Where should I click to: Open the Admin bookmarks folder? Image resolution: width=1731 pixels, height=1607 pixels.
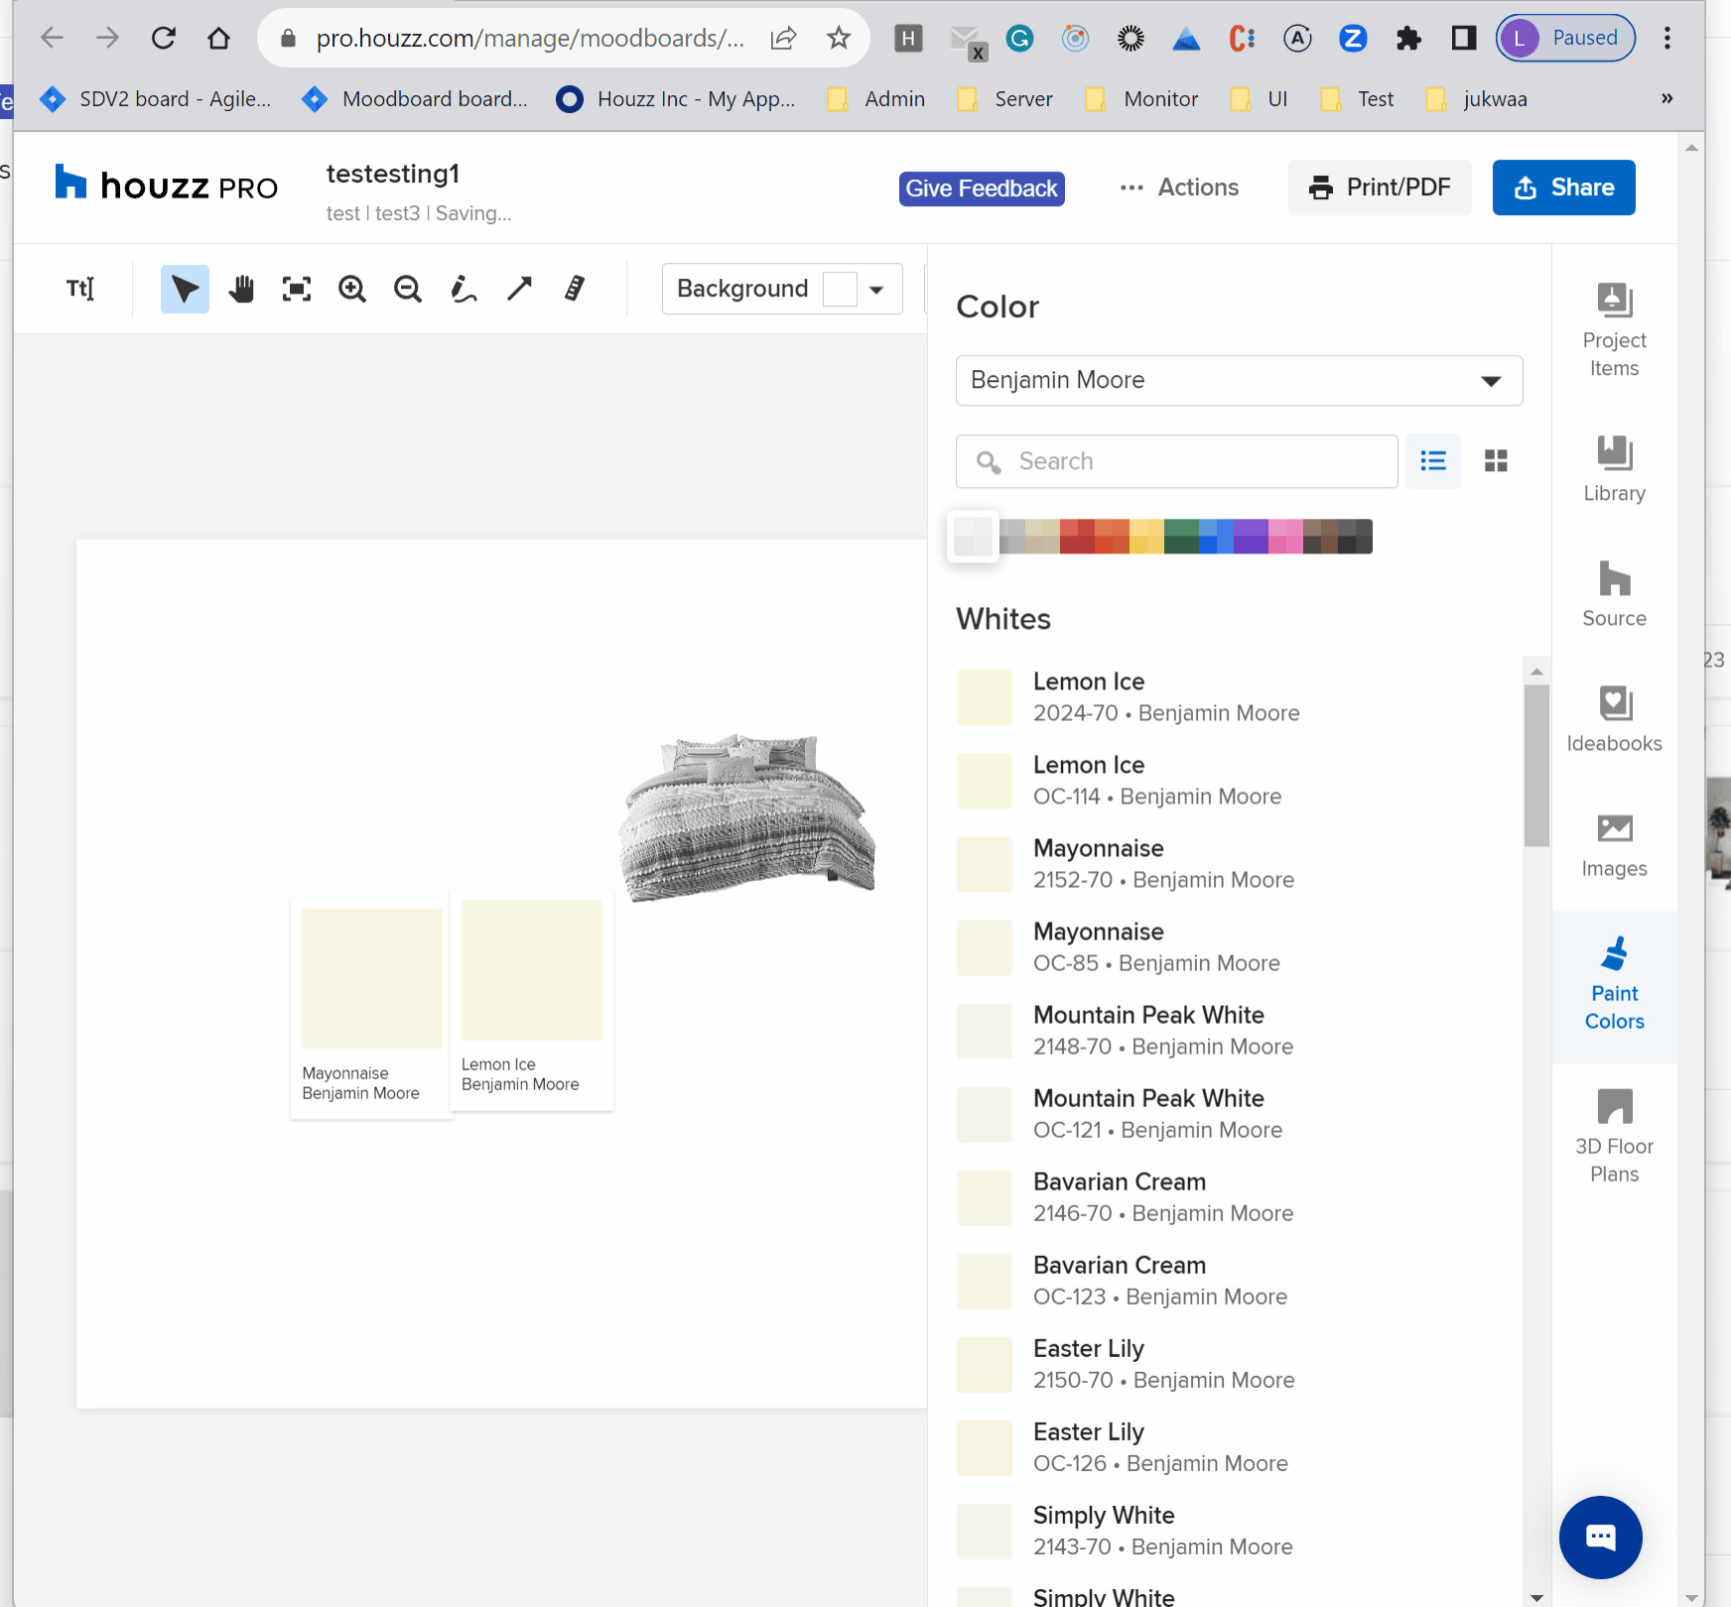pyautogui.click(x=876, y=99)
